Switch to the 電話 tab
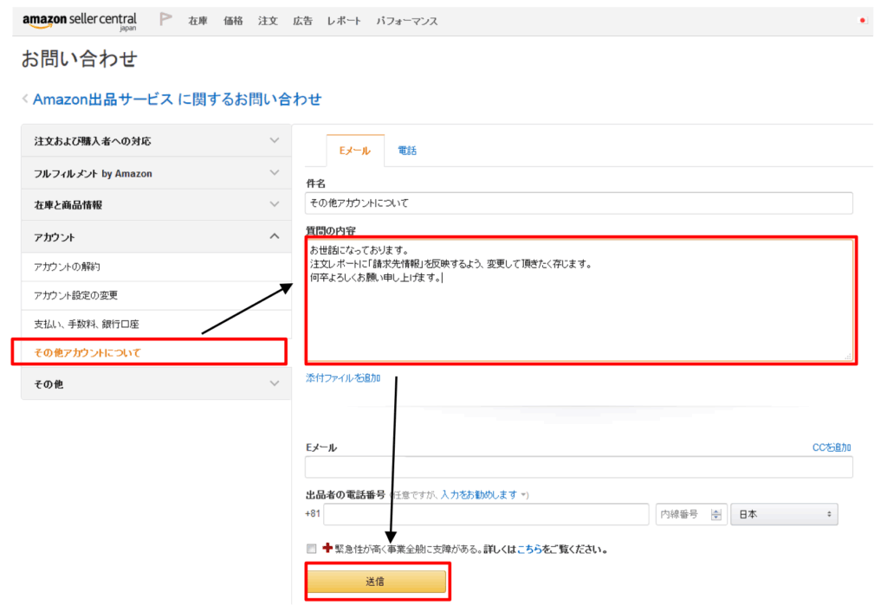 [407, 151]
